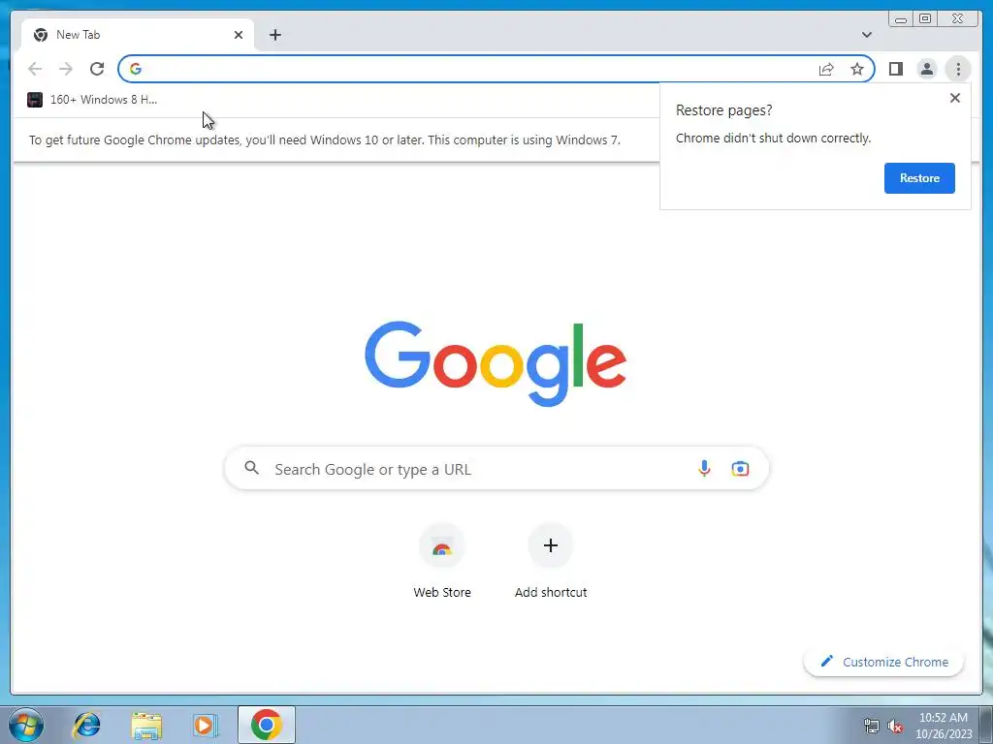Viewport: 993px width, 744px height.
Task: Maximize the Chrome window
Action: (924, 19)
